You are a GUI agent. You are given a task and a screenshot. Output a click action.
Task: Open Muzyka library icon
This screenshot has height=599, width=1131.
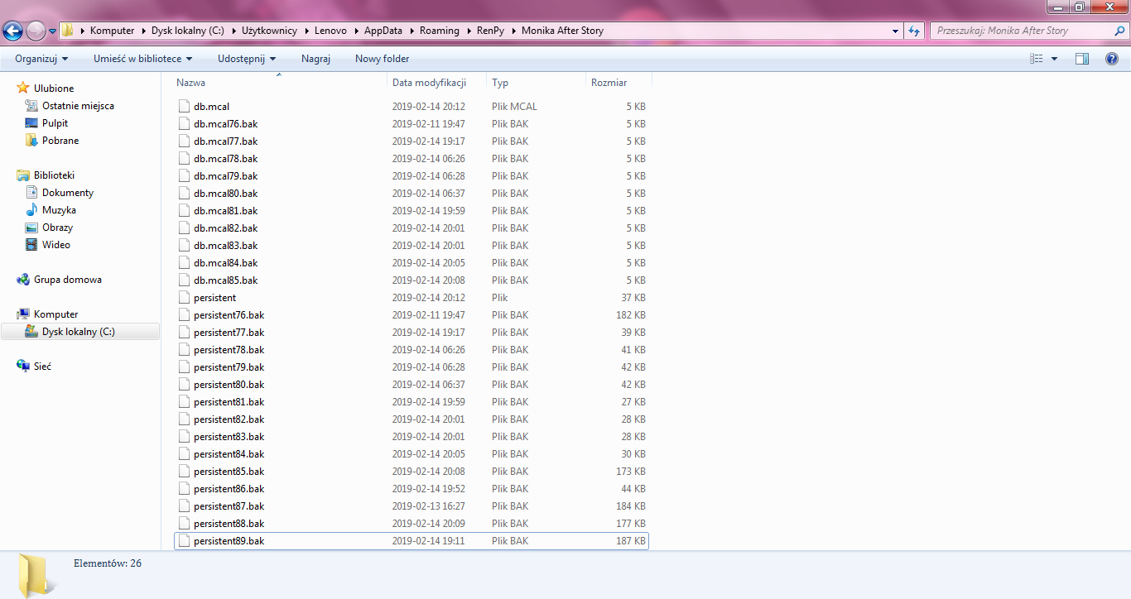click(x=31, y=210)
